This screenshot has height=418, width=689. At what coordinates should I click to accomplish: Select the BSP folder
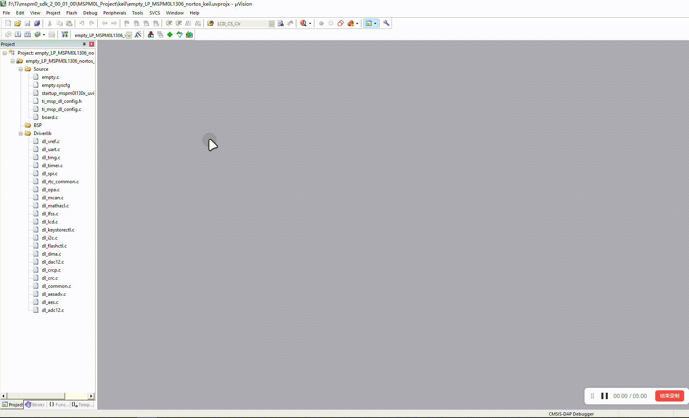point(37,125)
